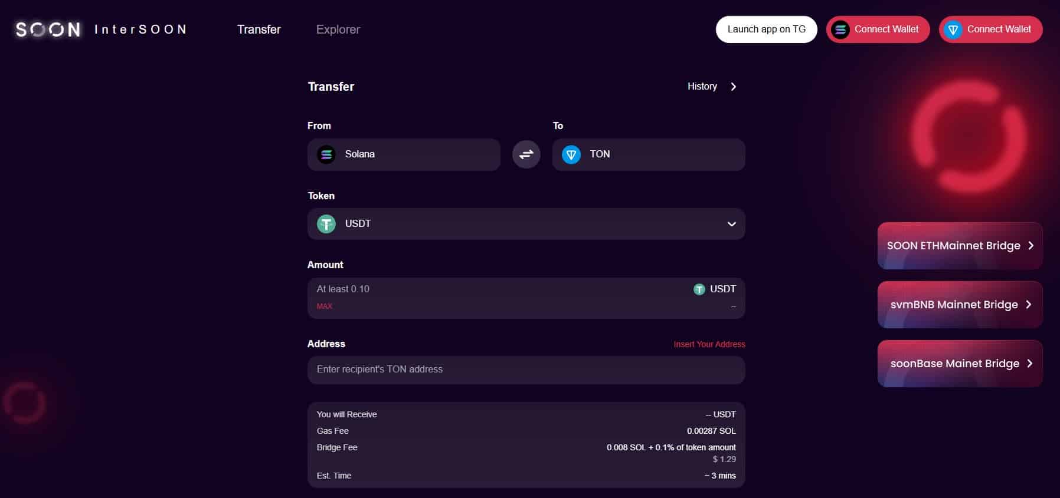Viewport: 1060px width, 498px height.
Task: Open History via the arrow chevron
Action: tap(733, 87)
